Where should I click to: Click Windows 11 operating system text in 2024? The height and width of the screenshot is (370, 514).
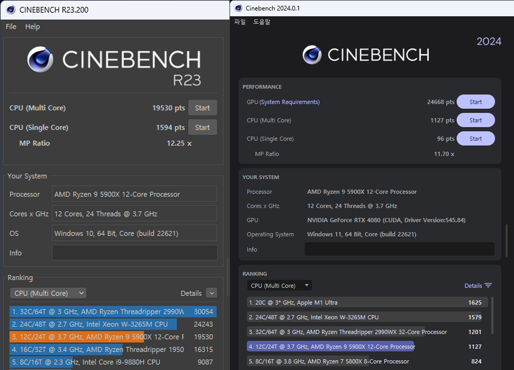point(362,234)
